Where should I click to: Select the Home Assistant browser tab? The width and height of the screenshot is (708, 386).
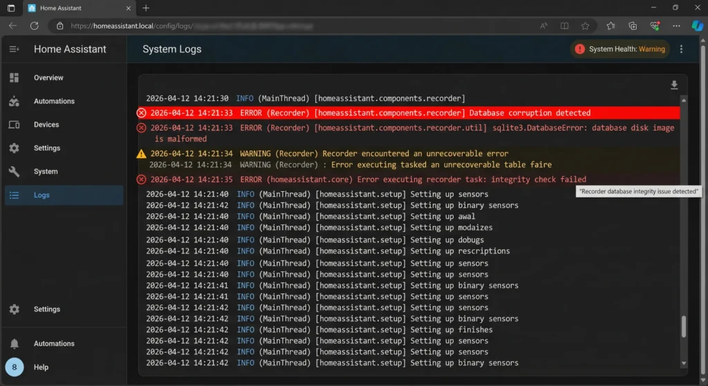79,8
